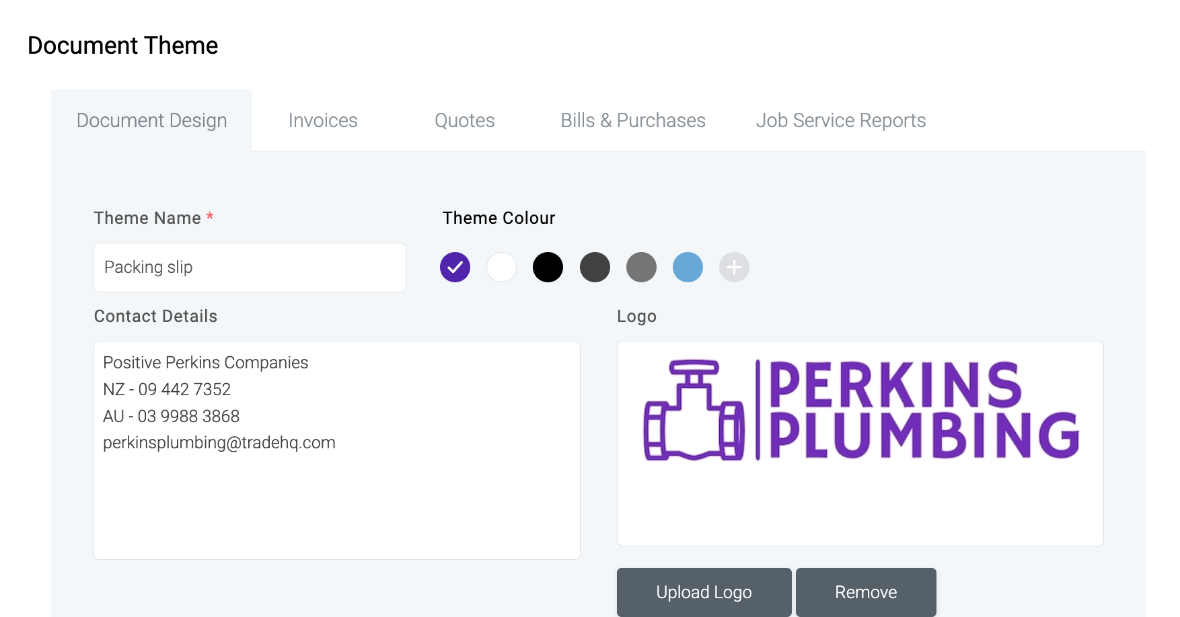Viewport: 1180px width, 617px height.
Task: Select the dark charcoal theme colour
Action: pyautogui.click(x=595, y=268)
